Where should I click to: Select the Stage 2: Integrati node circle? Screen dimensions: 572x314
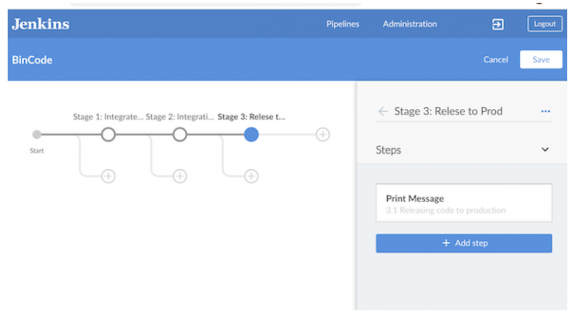coord(180,134)
